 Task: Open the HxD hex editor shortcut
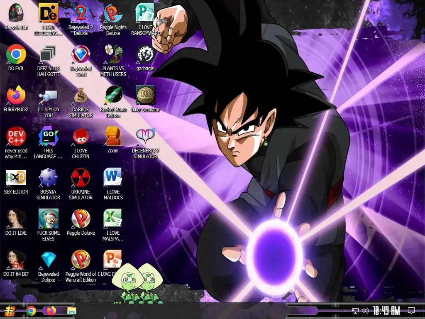click(x=16, y=181)
